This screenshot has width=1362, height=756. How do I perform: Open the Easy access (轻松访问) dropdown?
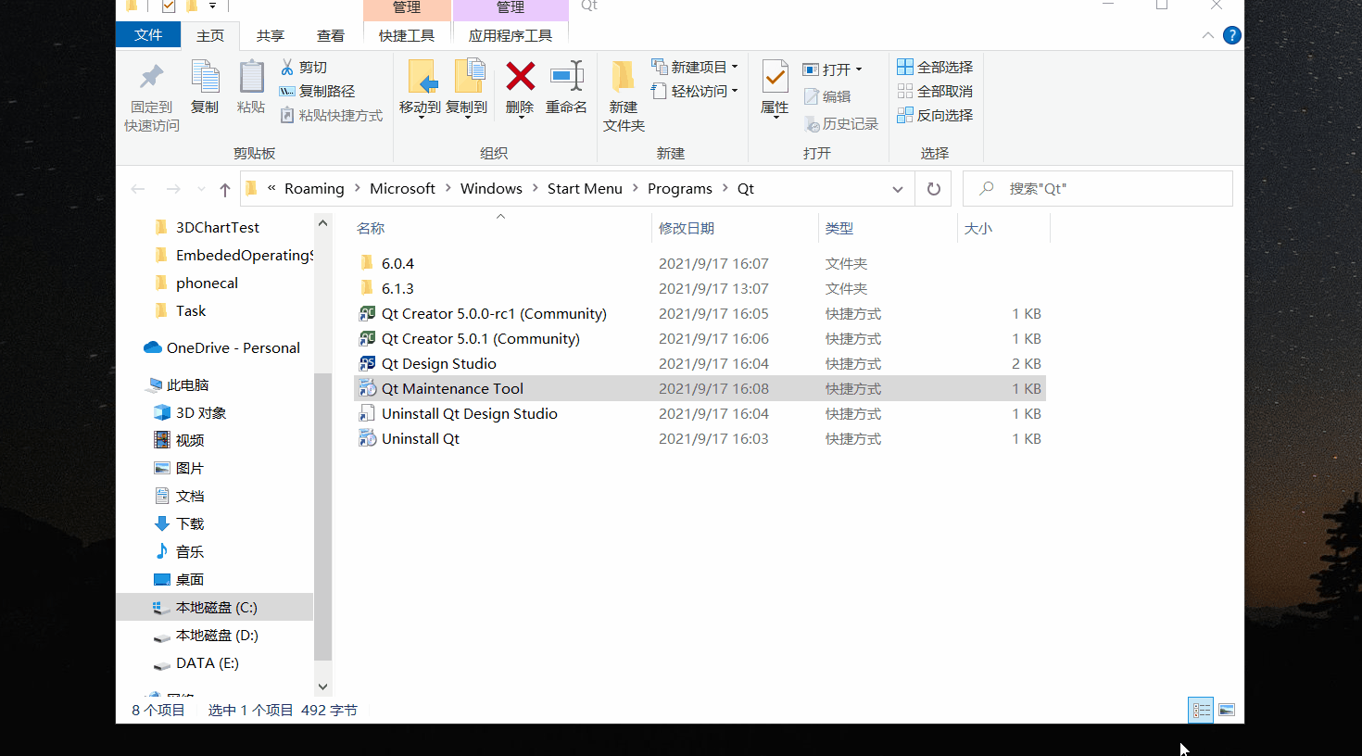(695, 91)
